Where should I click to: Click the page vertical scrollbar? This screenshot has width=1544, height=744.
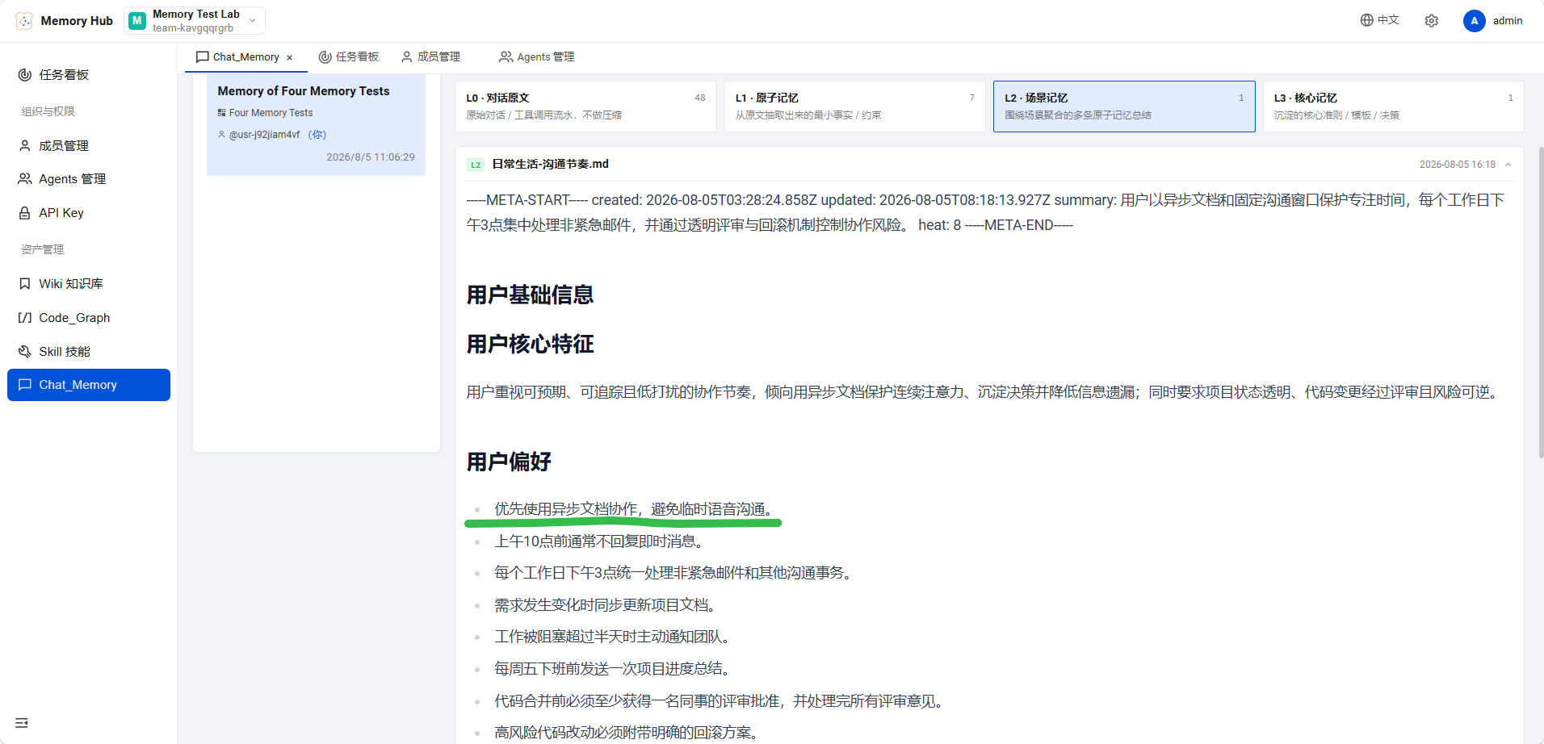point(1541,303)
